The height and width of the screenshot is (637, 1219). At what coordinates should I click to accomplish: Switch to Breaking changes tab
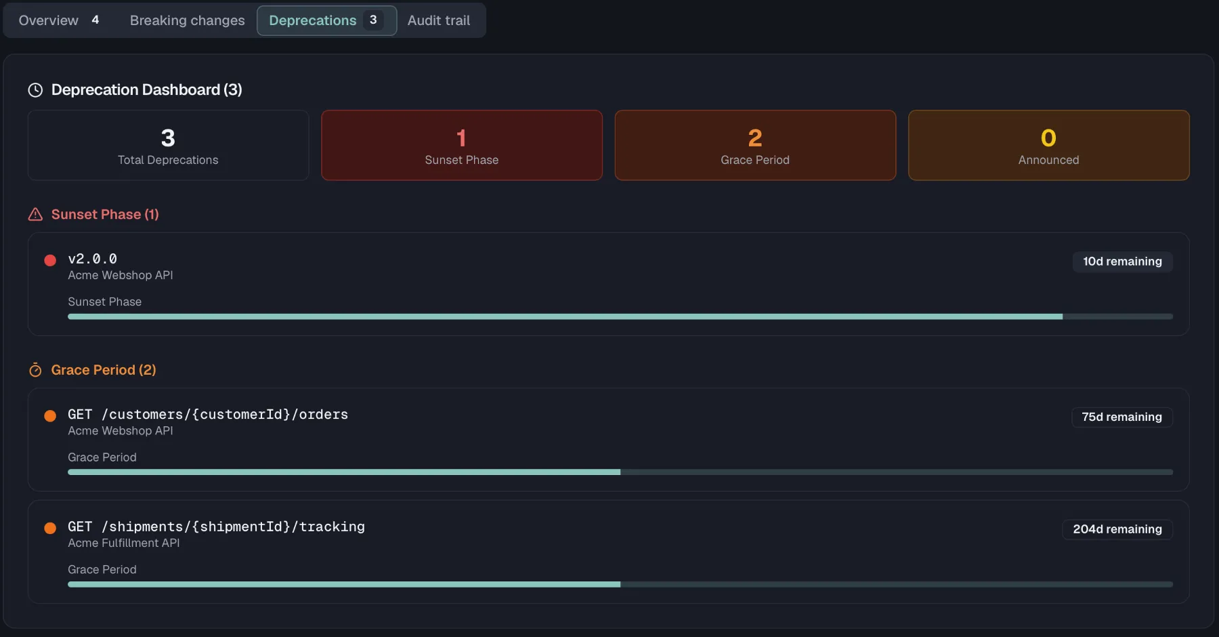(187, 20)
